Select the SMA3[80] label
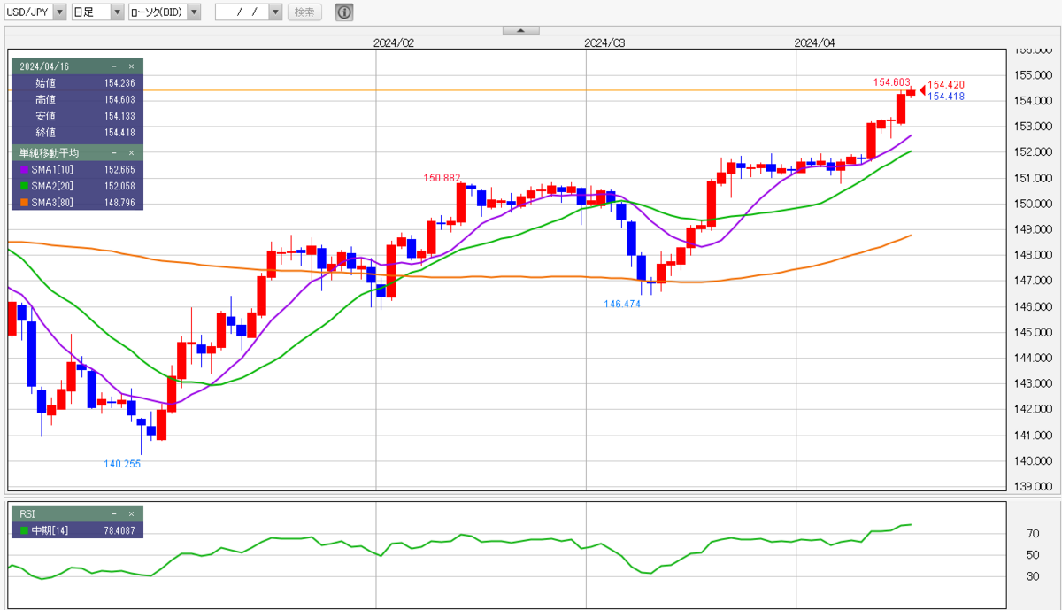 [x=52, y=204]
